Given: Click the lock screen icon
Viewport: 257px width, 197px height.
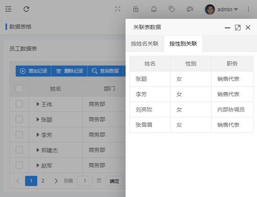Looking at the screenshot, I should (136, 9).
